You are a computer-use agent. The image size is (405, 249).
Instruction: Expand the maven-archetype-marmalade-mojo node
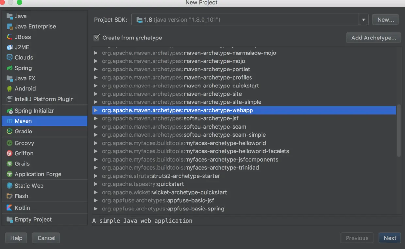pyautogui.click(x=96, y=53)
